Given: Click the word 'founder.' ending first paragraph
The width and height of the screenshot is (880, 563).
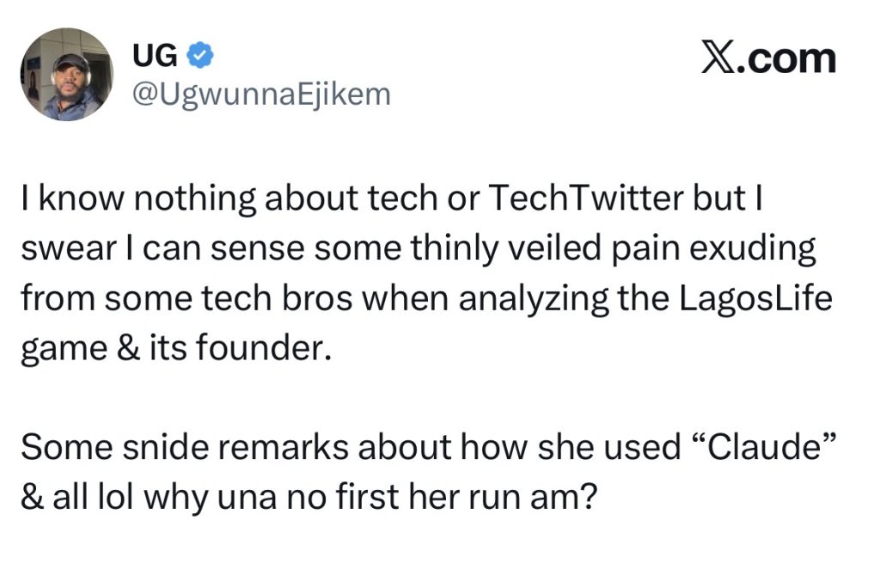Looking at the screenshot, I should coord(263,347).
